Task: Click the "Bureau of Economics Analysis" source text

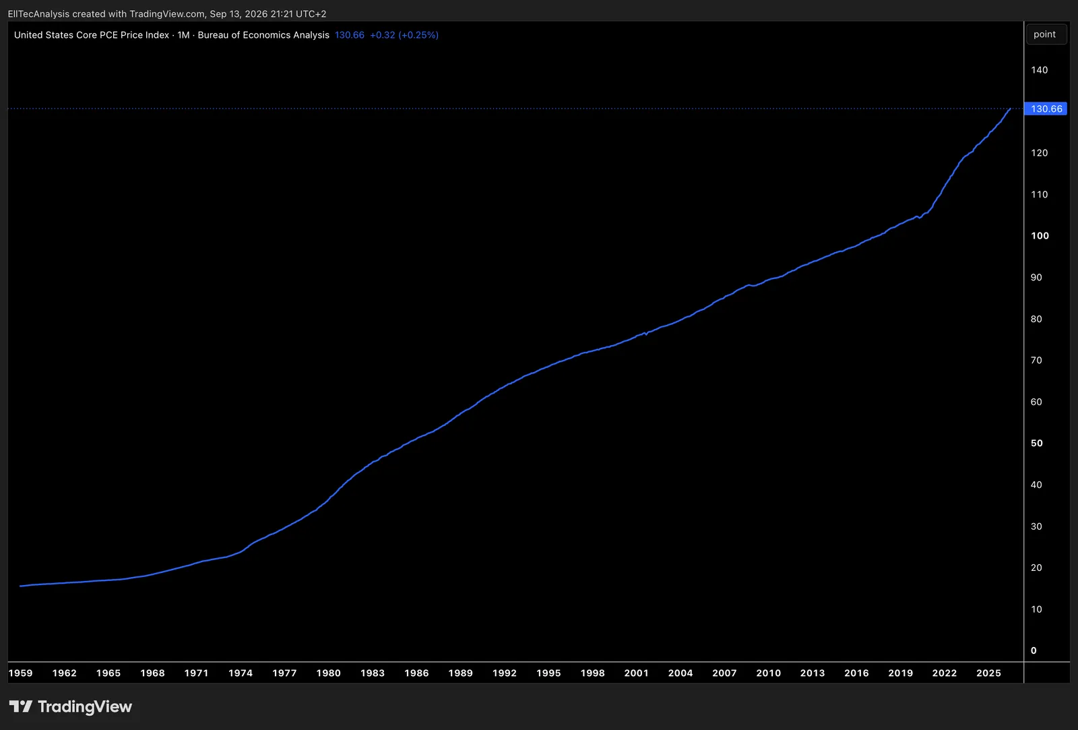Action: (263, 35)
